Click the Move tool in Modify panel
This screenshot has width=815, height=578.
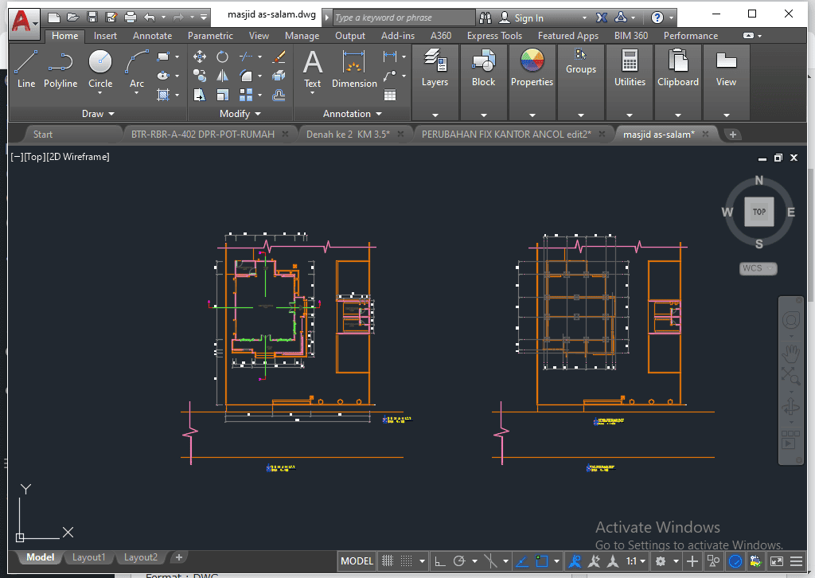click(200, 57)
